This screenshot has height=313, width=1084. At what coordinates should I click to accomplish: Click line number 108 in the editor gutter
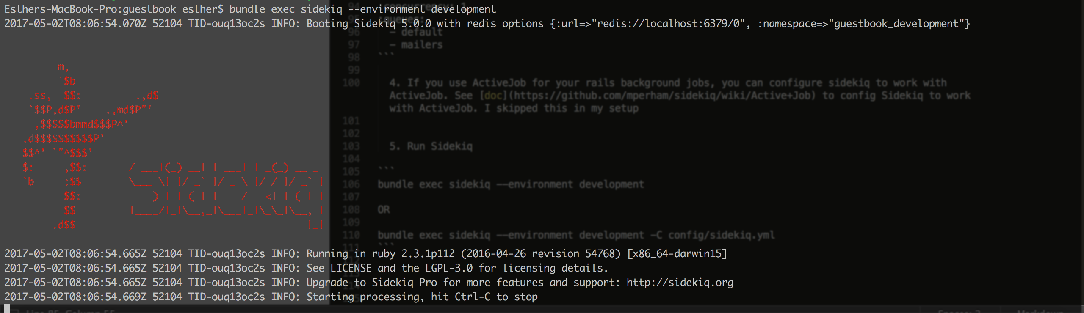(x=351, y=210)
